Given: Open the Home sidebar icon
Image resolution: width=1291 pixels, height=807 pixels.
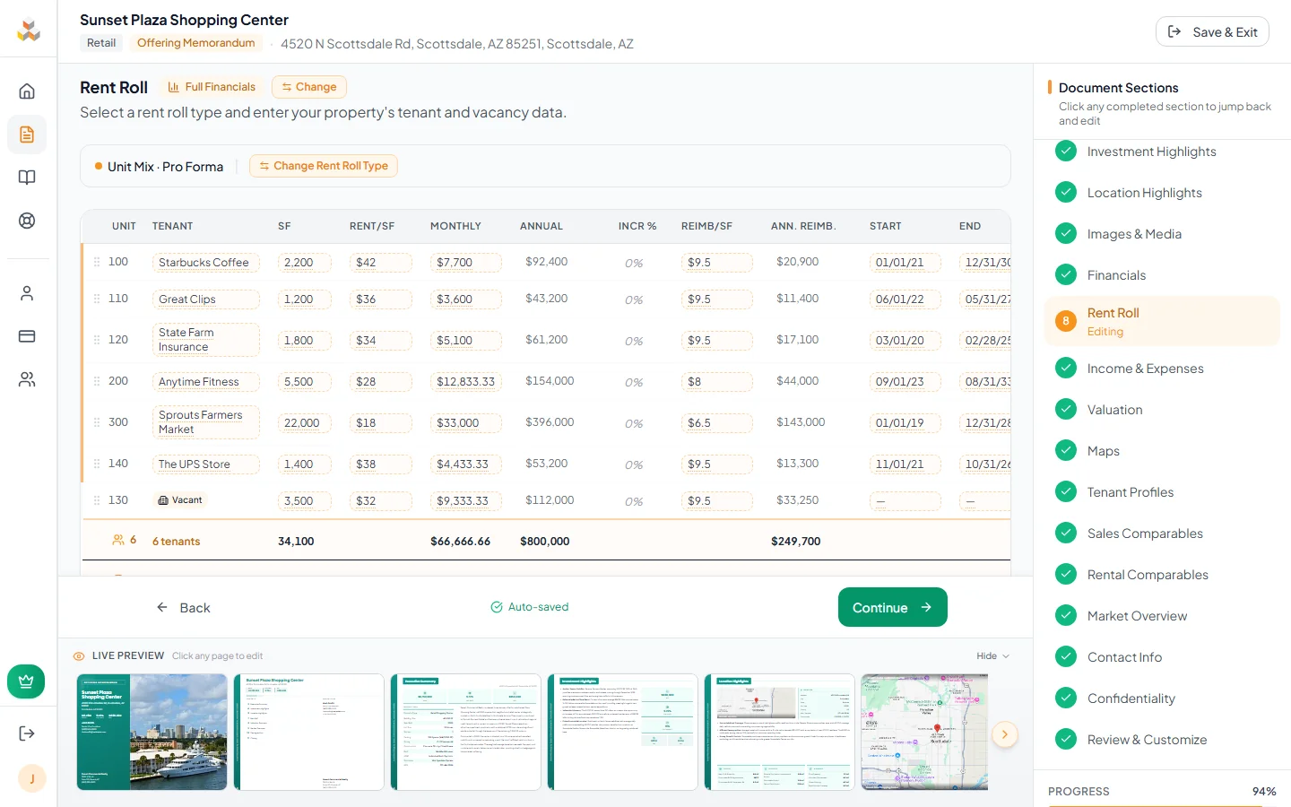Looking at the screenshot, I should (28, 91).
